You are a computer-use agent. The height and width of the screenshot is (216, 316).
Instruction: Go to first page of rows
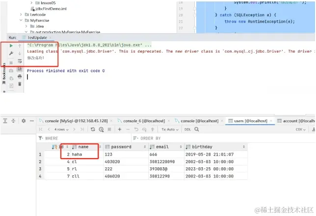pos(41,129)
